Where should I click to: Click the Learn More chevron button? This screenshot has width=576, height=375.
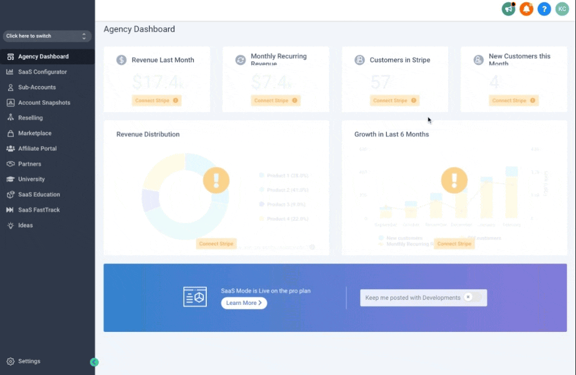pyautogui.click(x=244, y=303)
